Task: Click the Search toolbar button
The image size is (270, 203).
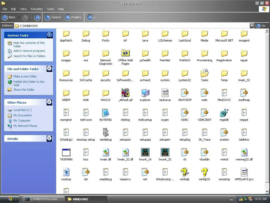Action: pos(53,17)
